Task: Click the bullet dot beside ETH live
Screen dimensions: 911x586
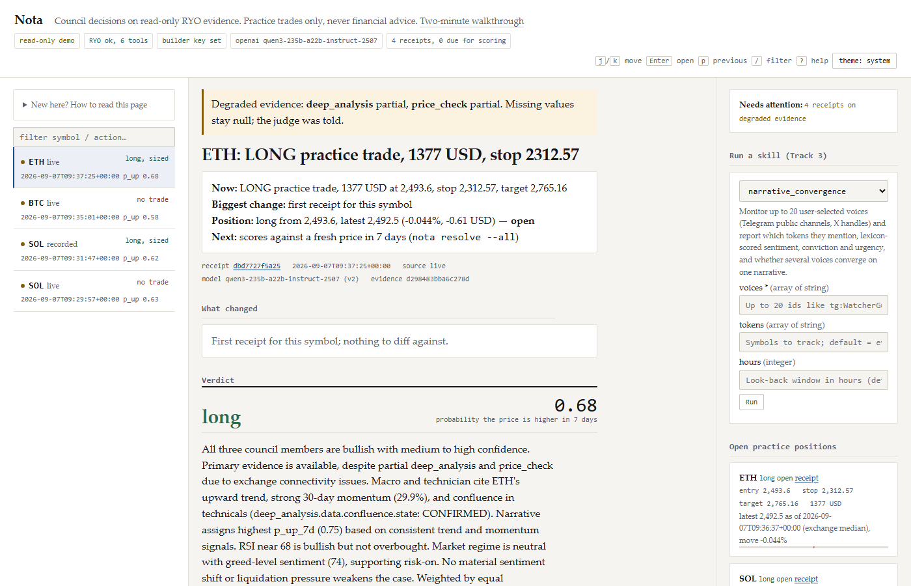Action: [x=23, y=162]
